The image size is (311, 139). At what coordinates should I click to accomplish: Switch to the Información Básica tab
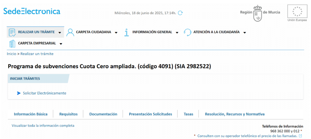[31, 114]
